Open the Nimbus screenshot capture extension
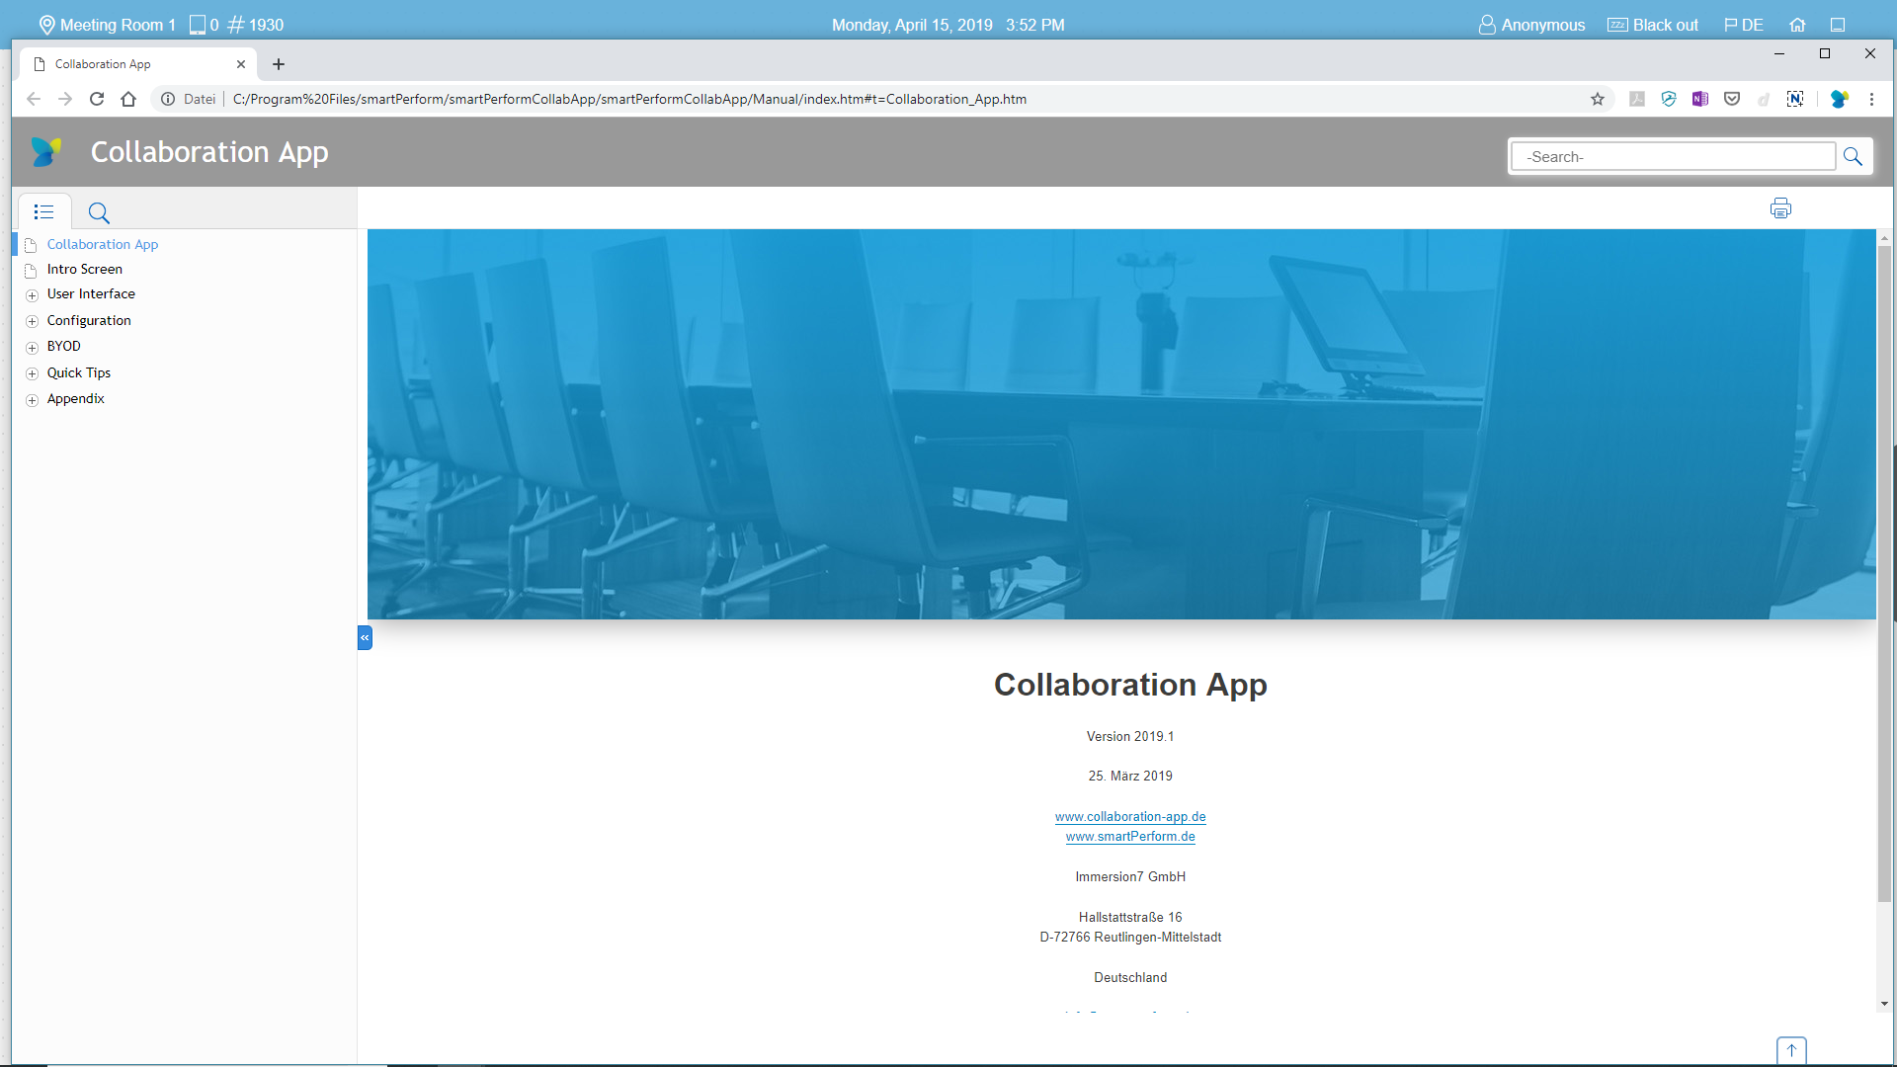 [1795, 99]
